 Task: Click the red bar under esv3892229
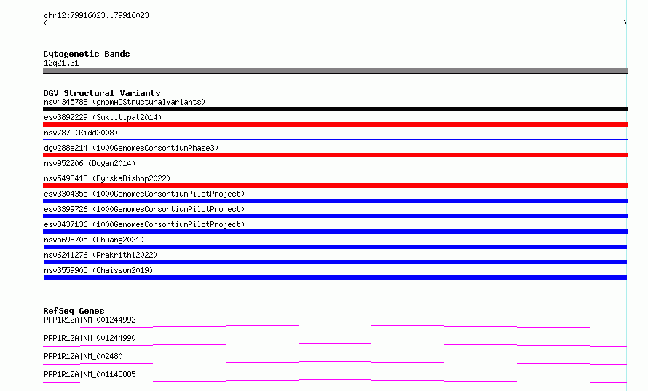pos(335,125)
